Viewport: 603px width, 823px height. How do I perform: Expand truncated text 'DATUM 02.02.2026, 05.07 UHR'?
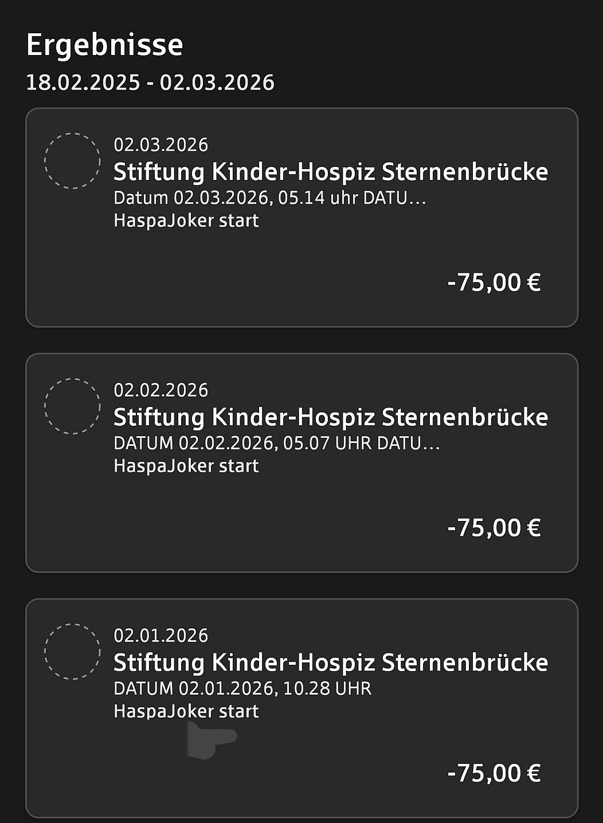[276, 443]
